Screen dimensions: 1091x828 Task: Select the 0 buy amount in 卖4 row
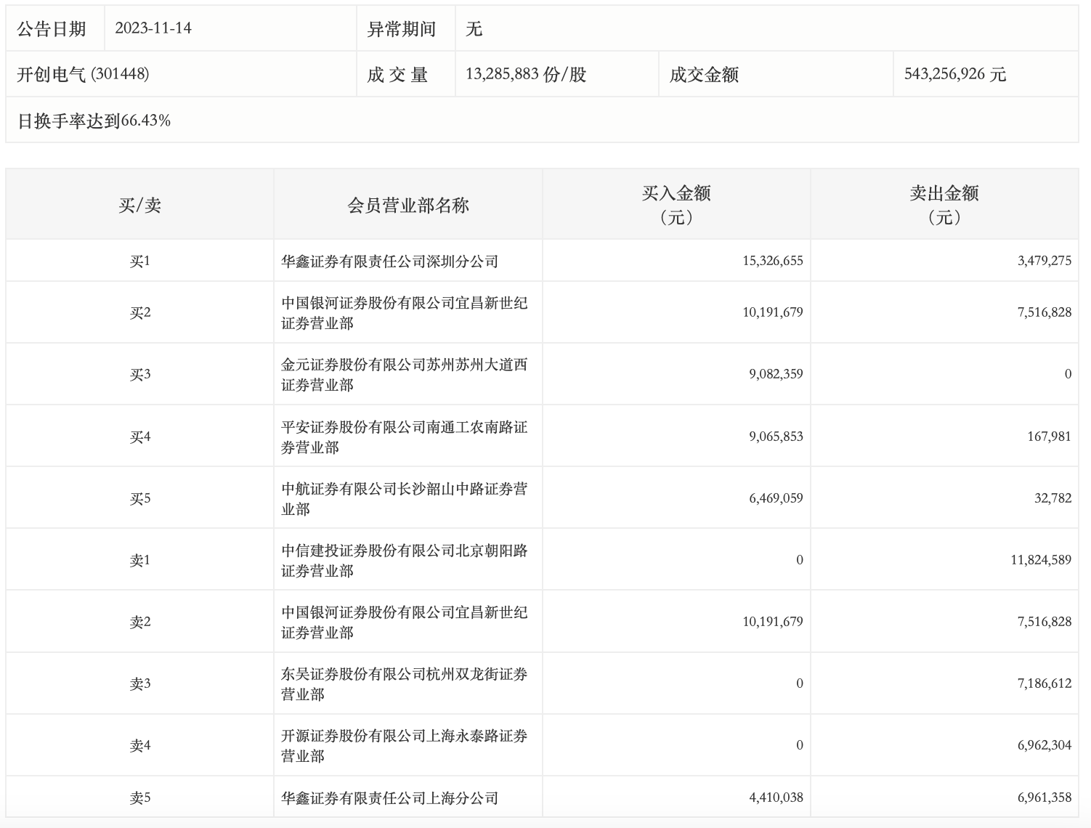[800, 745]
